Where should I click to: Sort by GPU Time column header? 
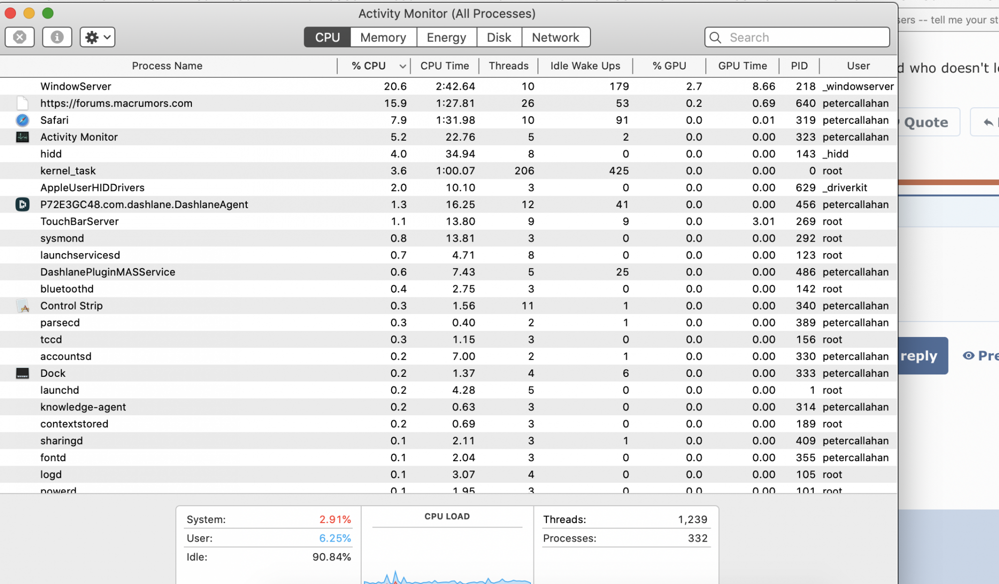[x=742, y=66]
